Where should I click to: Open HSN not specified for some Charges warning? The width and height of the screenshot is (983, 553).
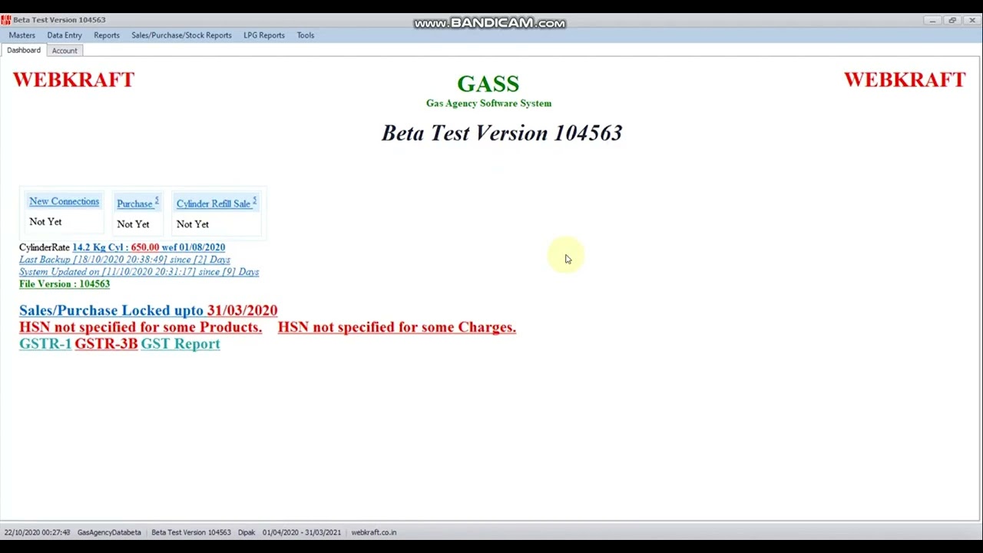(397, 327)
